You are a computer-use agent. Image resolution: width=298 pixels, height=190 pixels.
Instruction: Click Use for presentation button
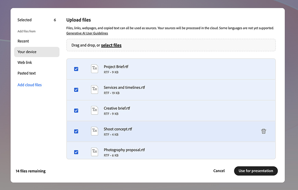coord(256,171)
